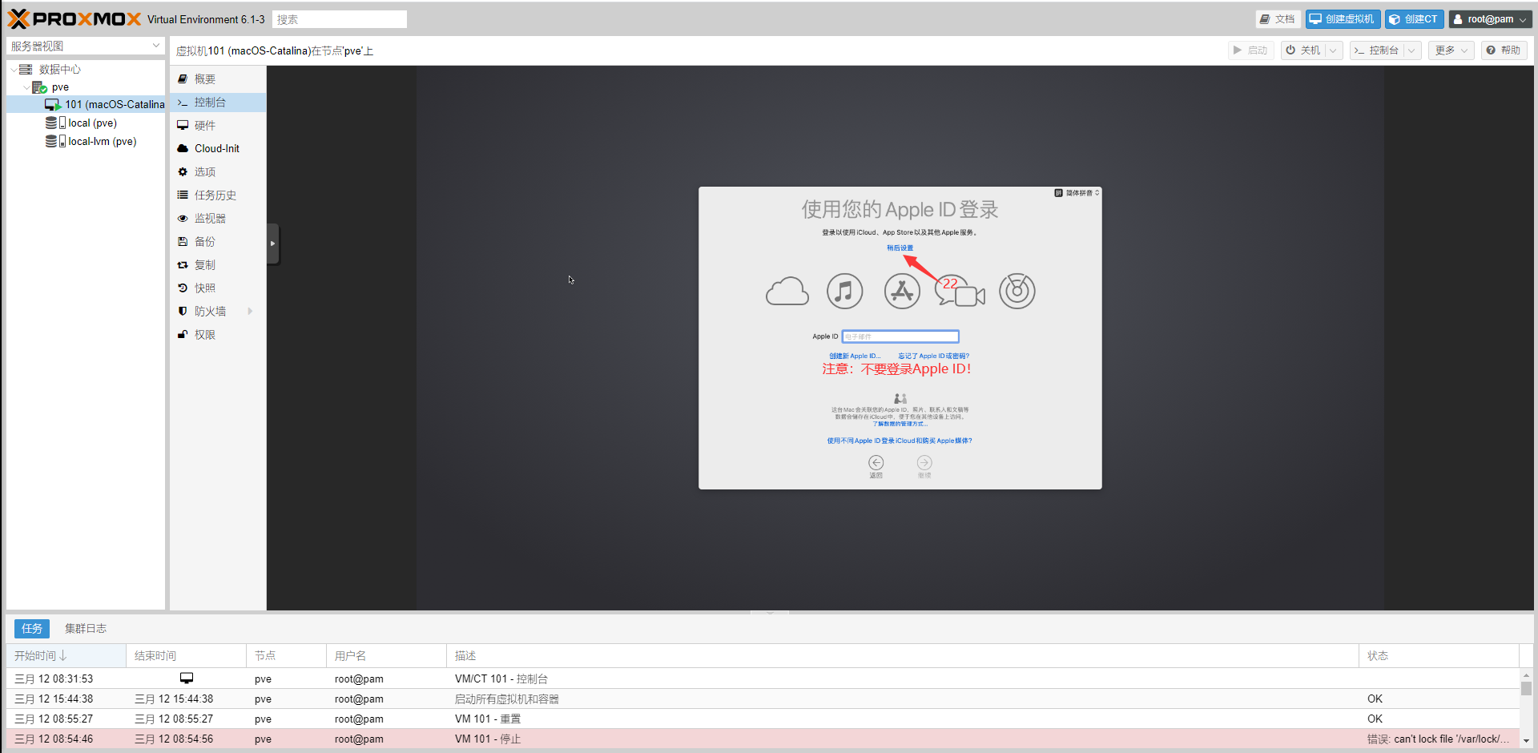Open the 更多 dropdown menu
The width and height of the screenshot is (1538, 753).
point(1451,50)
